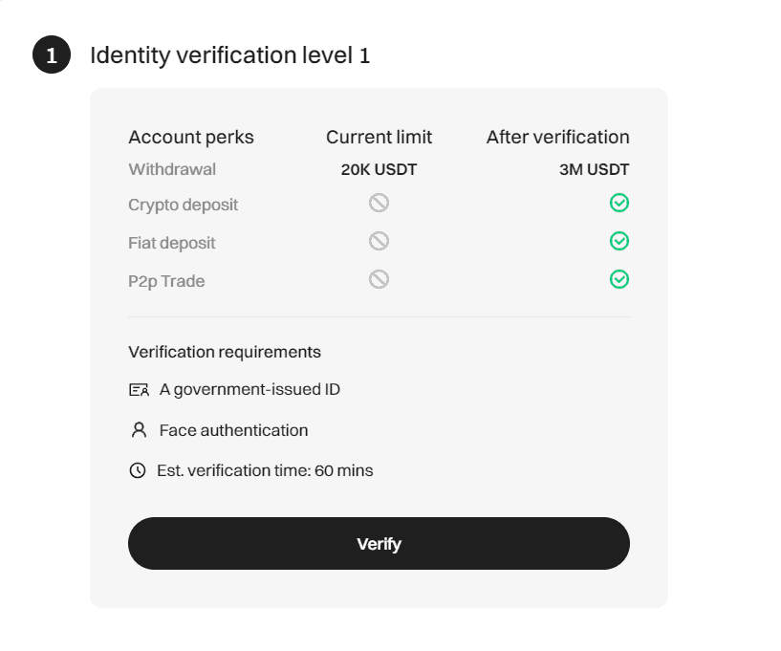Click the government ID card icon
The width and height of the screenshot is (781, 651).
point(139,390)
